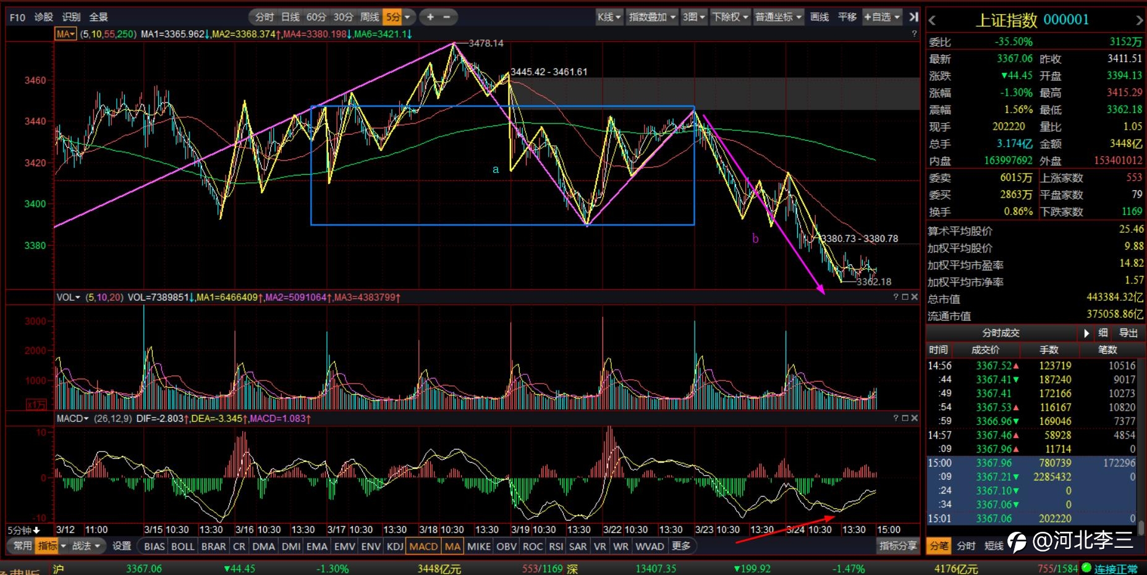Open F10 company info
This screenshot has width=1147, height=575.
[17, 17]
